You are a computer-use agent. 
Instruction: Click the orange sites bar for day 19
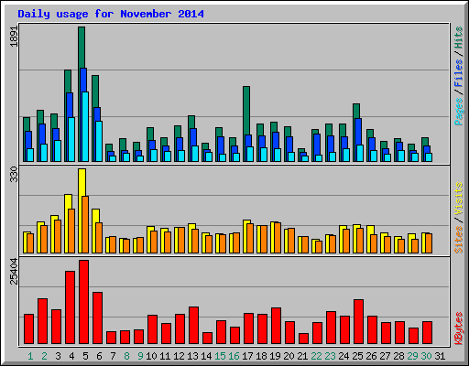[278, 238]
